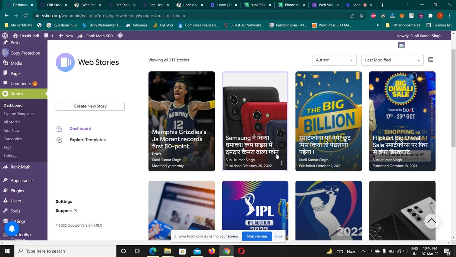Open the Memphis Grizzlies Ja Morant draft story
This screenshot has width=456, height=257.
pyautogui.click(x=182, y=121)
